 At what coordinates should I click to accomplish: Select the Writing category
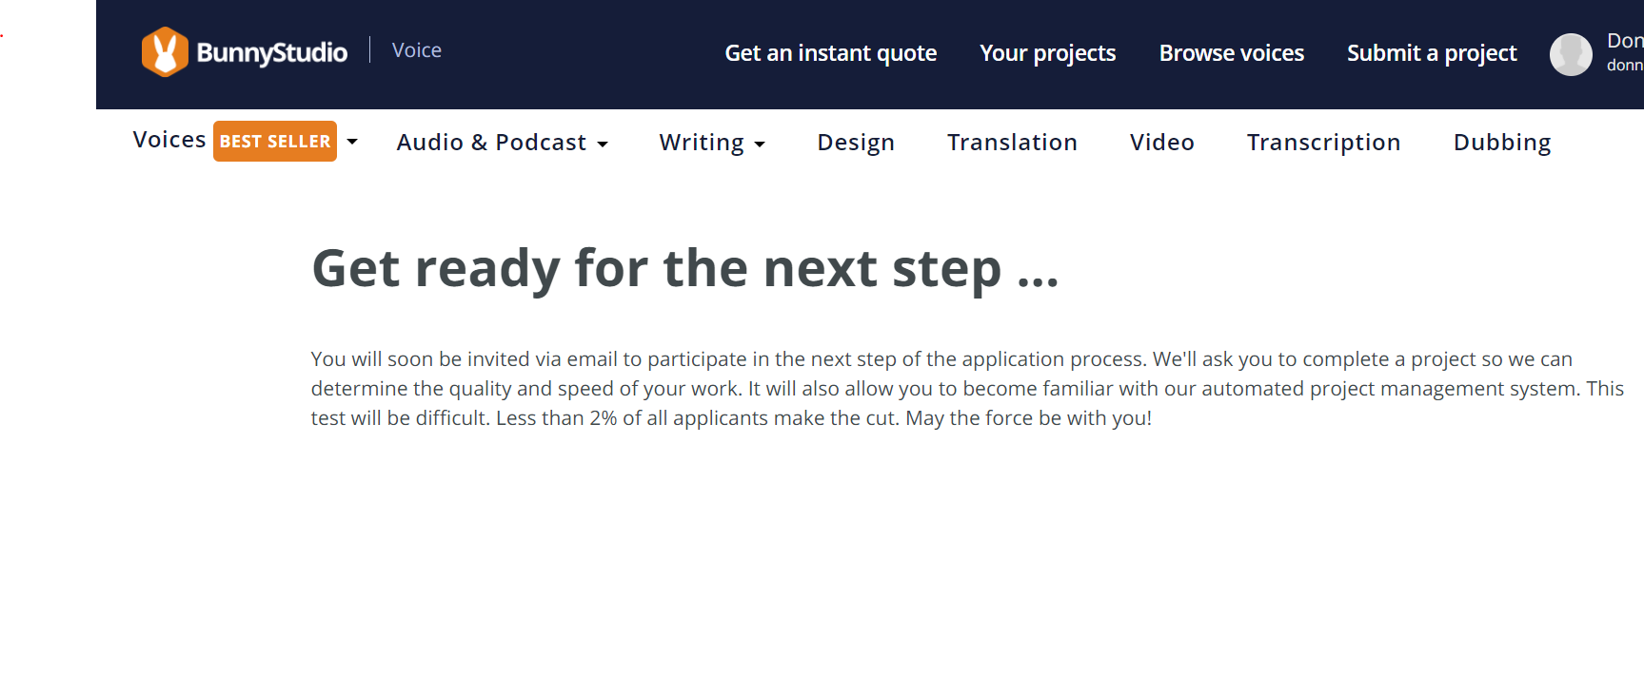[x=702, y=143]
